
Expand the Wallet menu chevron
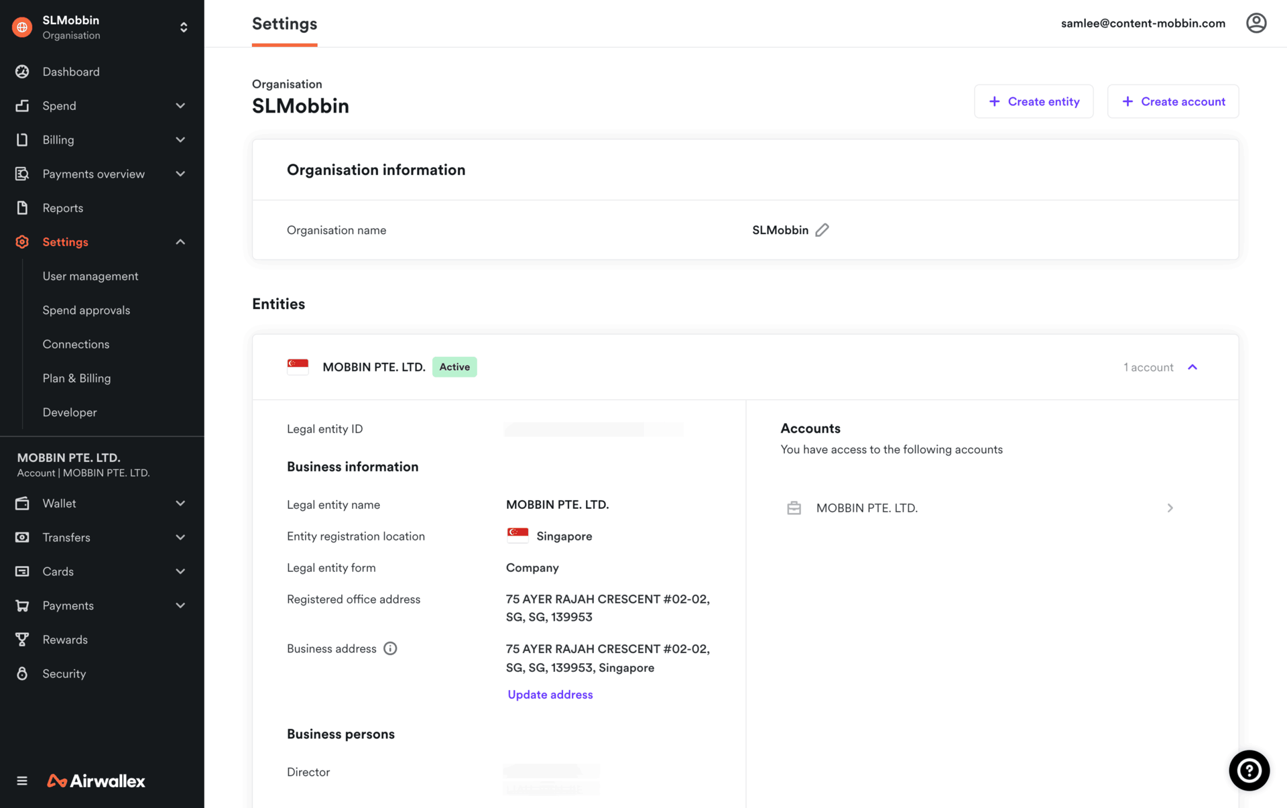[x=180, y=504]
